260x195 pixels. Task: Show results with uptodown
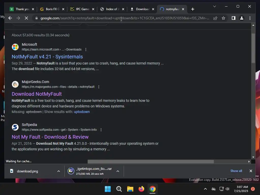82,112
